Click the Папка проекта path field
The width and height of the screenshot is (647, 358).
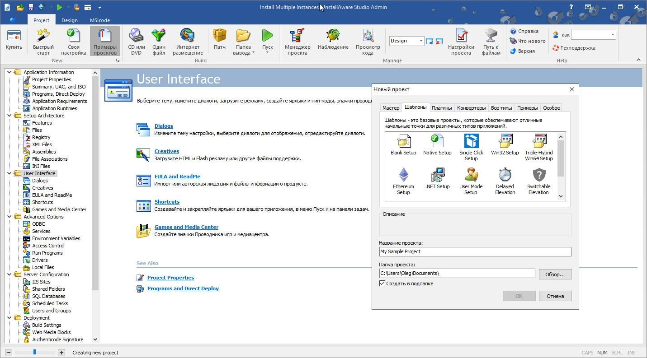[x=457, y=273]
